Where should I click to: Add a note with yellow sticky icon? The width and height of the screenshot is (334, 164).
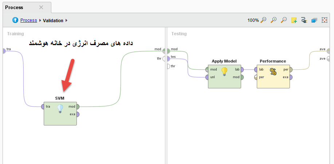(x=294, y=20)
